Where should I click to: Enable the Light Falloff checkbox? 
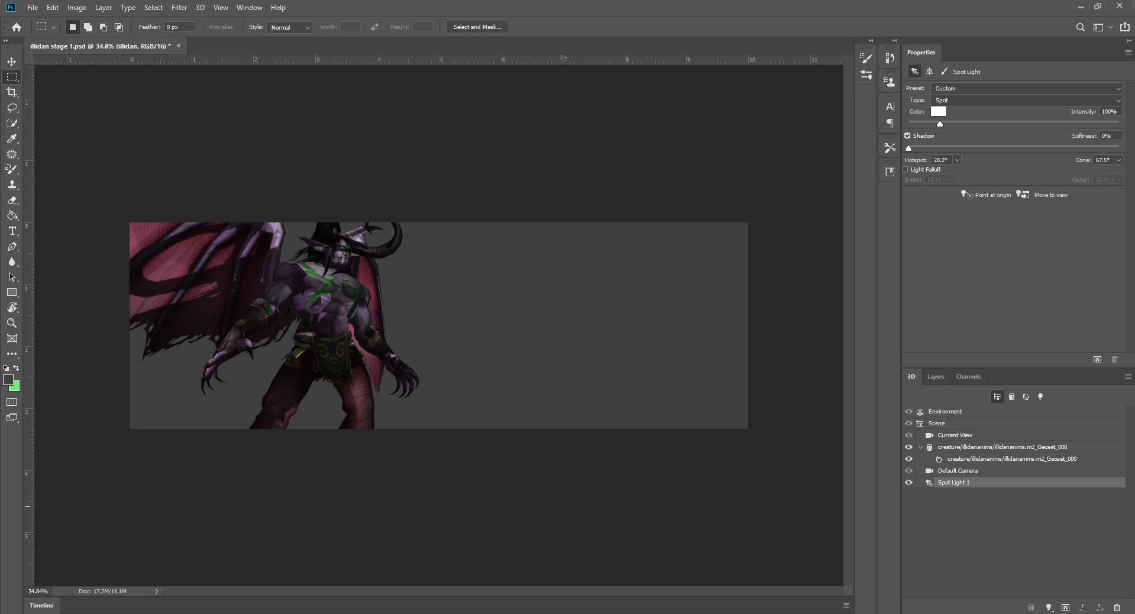(x=906, y=170)
